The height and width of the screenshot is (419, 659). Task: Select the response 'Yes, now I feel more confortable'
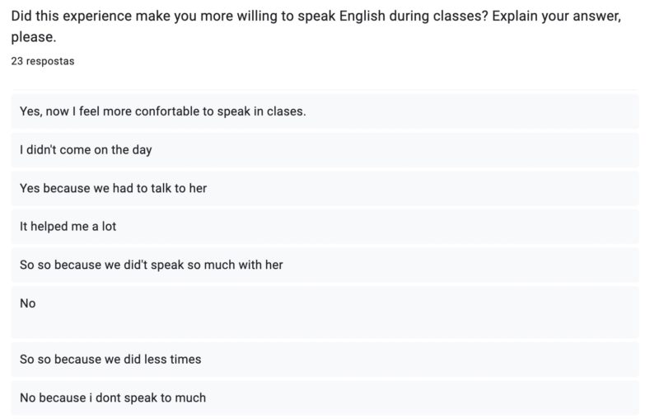click(162, 111)
